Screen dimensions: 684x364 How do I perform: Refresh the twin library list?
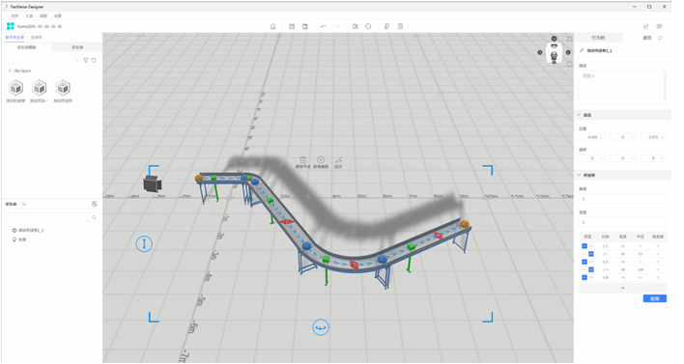(x=94, y=60)
